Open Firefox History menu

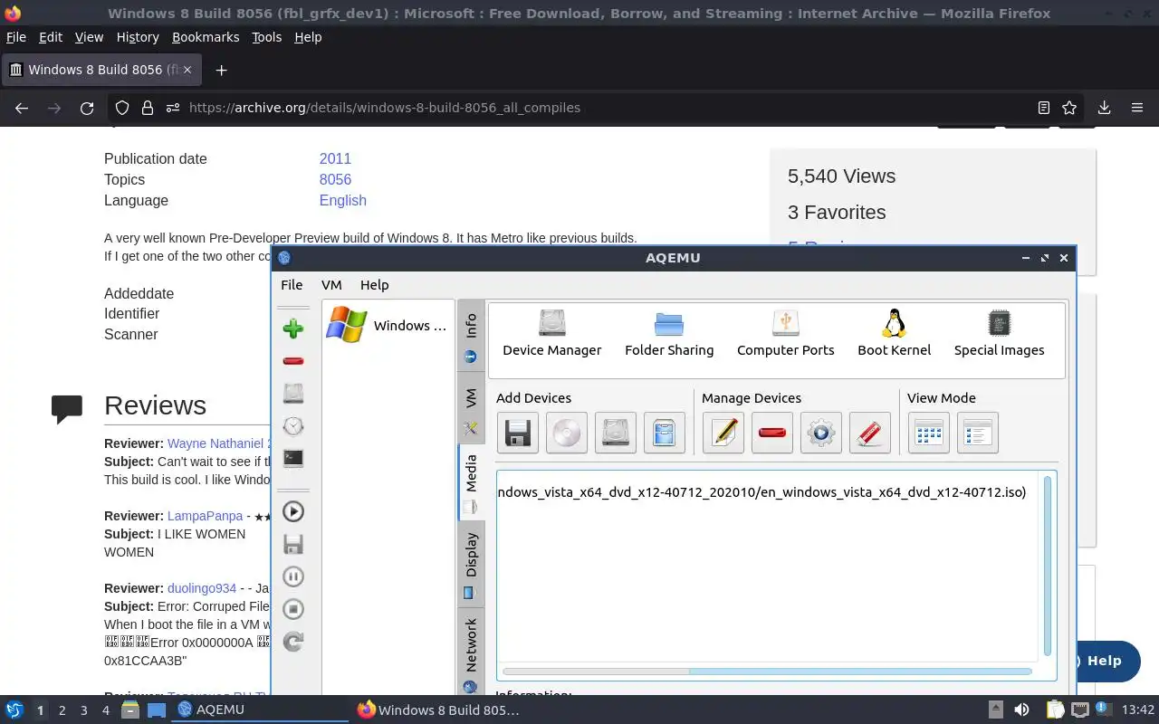point(138,37)
